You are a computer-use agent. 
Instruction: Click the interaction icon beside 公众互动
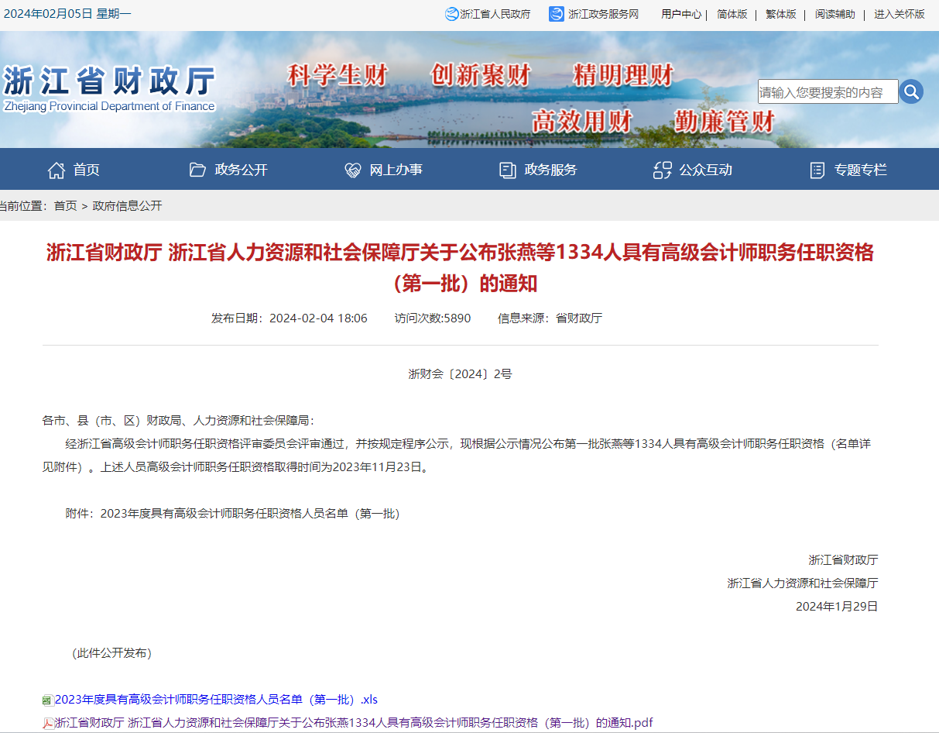663,170
